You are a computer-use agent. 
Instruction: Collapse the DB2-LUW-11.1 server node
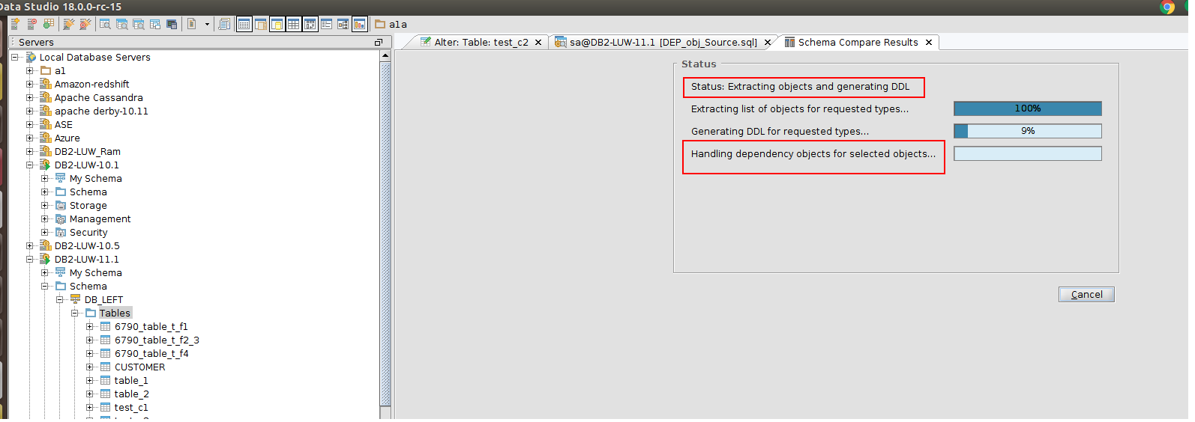(x=30, y=259)
